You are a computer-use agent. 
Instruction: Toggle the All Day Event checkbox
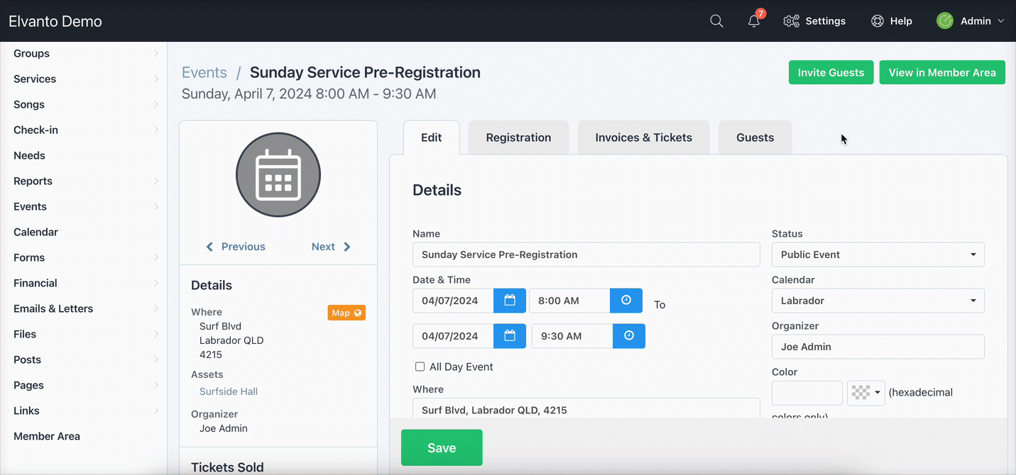[420, 367]
